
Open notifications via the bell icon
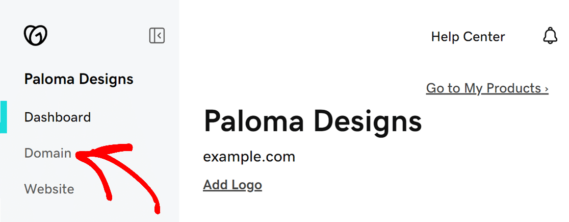[550, 36]
